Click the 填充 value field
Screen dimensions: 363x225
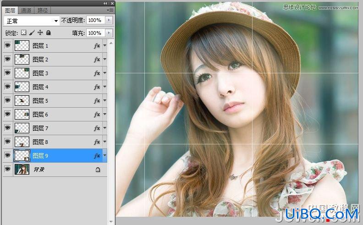[96, 33]
